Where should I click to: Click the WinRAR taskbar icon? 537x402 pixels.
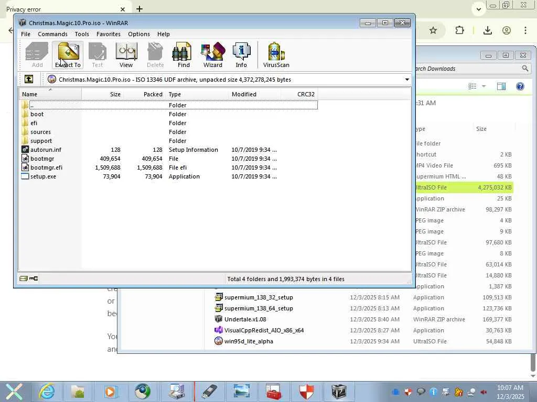(338, 392)
